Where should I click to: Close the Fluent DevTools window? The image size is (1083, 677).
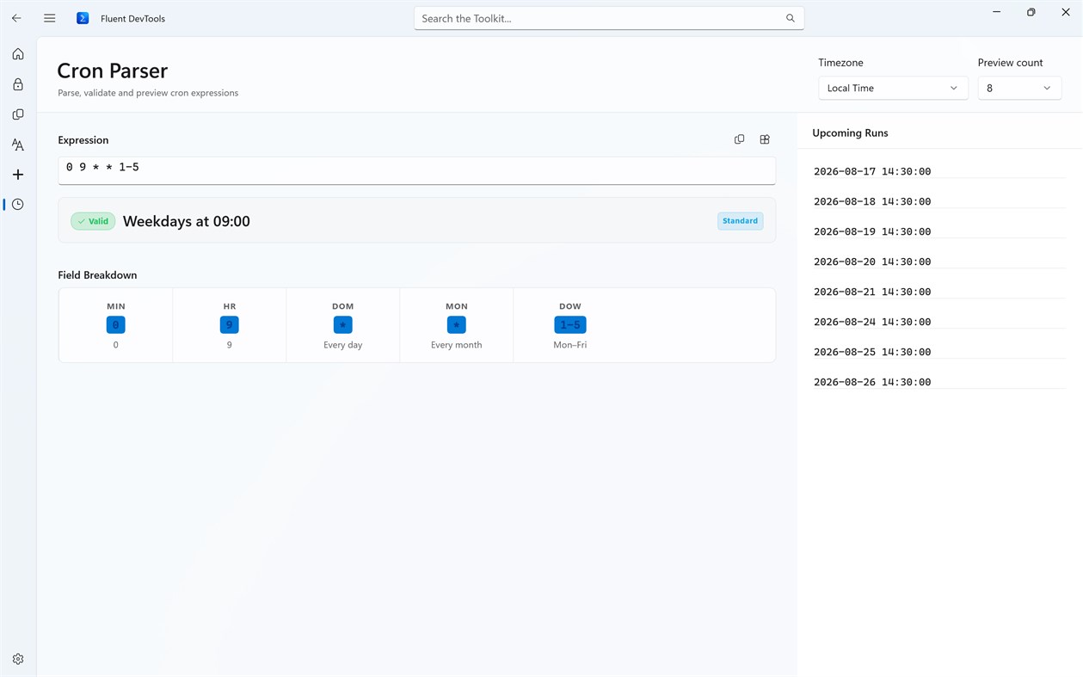point(1065,12)
